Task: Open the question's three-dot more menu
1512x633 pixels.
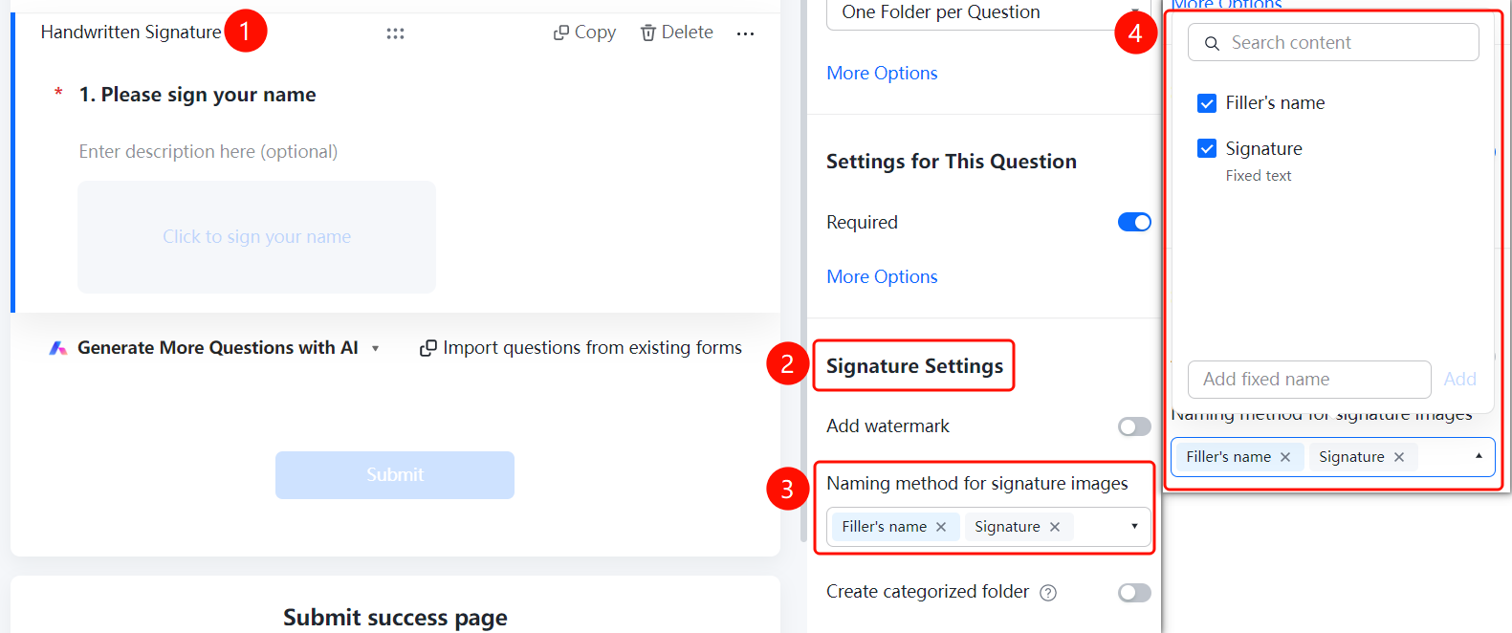Action: [x=746, y=33]
